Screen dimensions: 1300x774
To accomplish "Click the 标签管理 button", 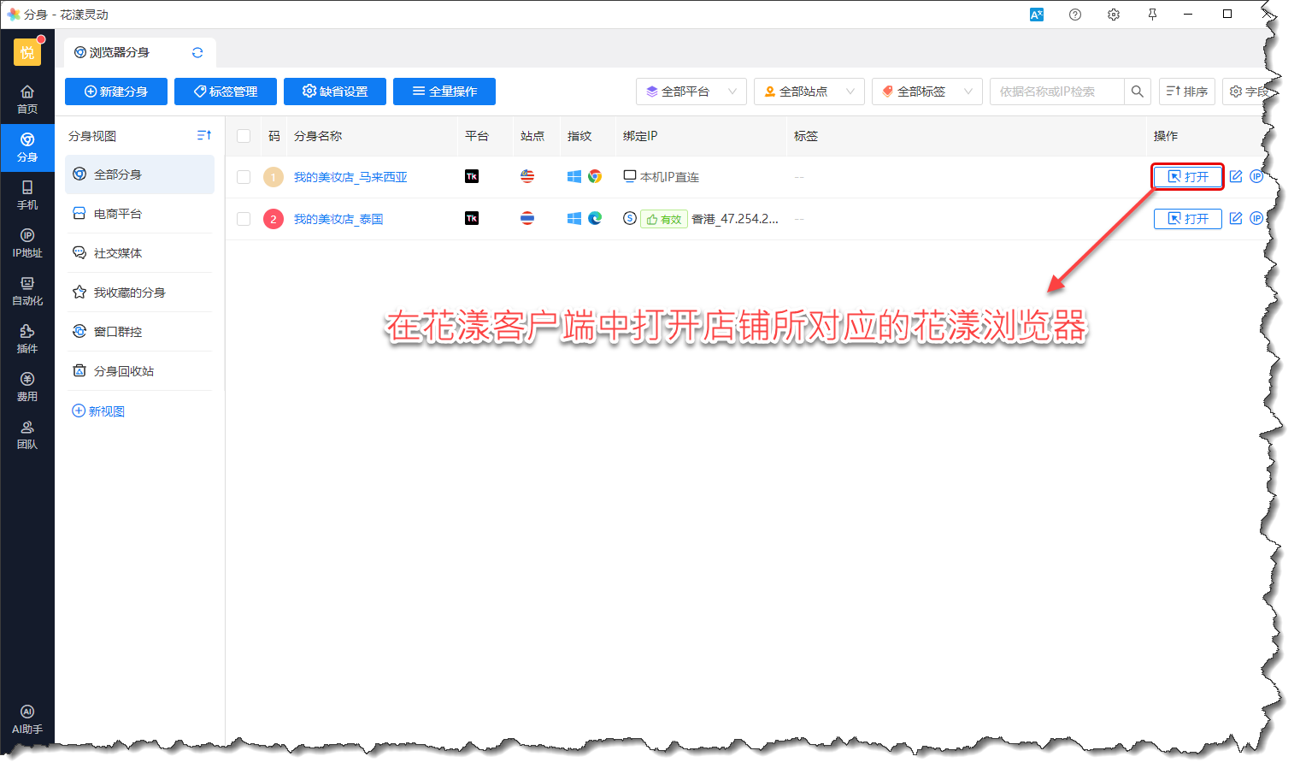I will click(x=226, y=92).
